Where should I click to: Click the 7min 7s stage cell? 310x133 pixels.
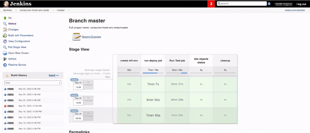[153, 84]
